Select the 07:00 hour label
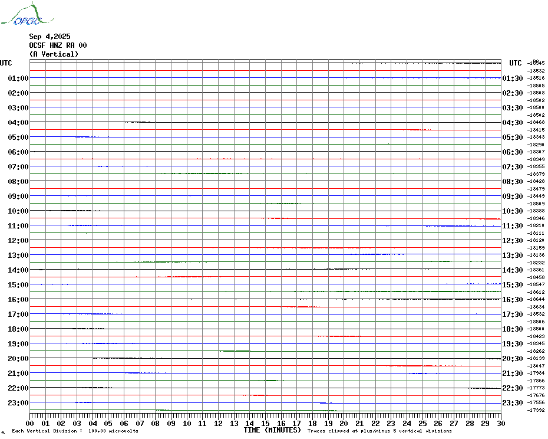The height and width of the screenshot is (439, 548). [18, 166]
